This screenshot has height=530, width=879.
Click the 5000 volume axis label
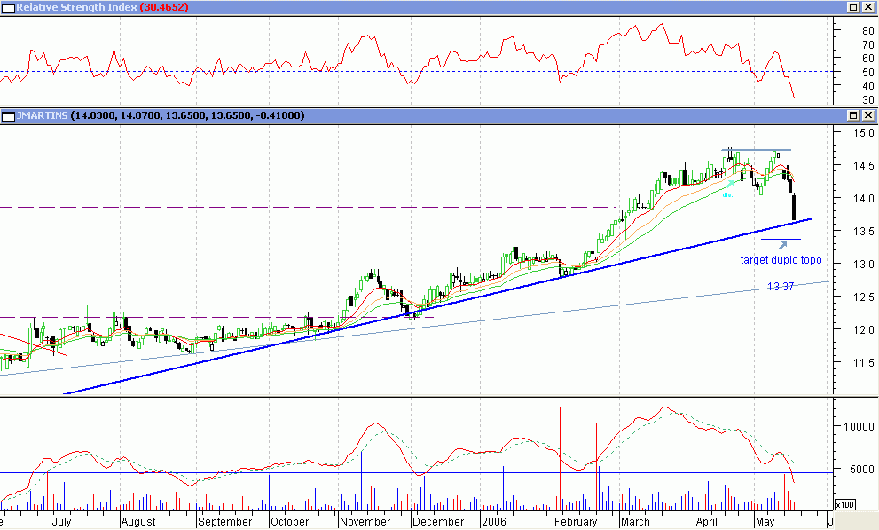862,470
